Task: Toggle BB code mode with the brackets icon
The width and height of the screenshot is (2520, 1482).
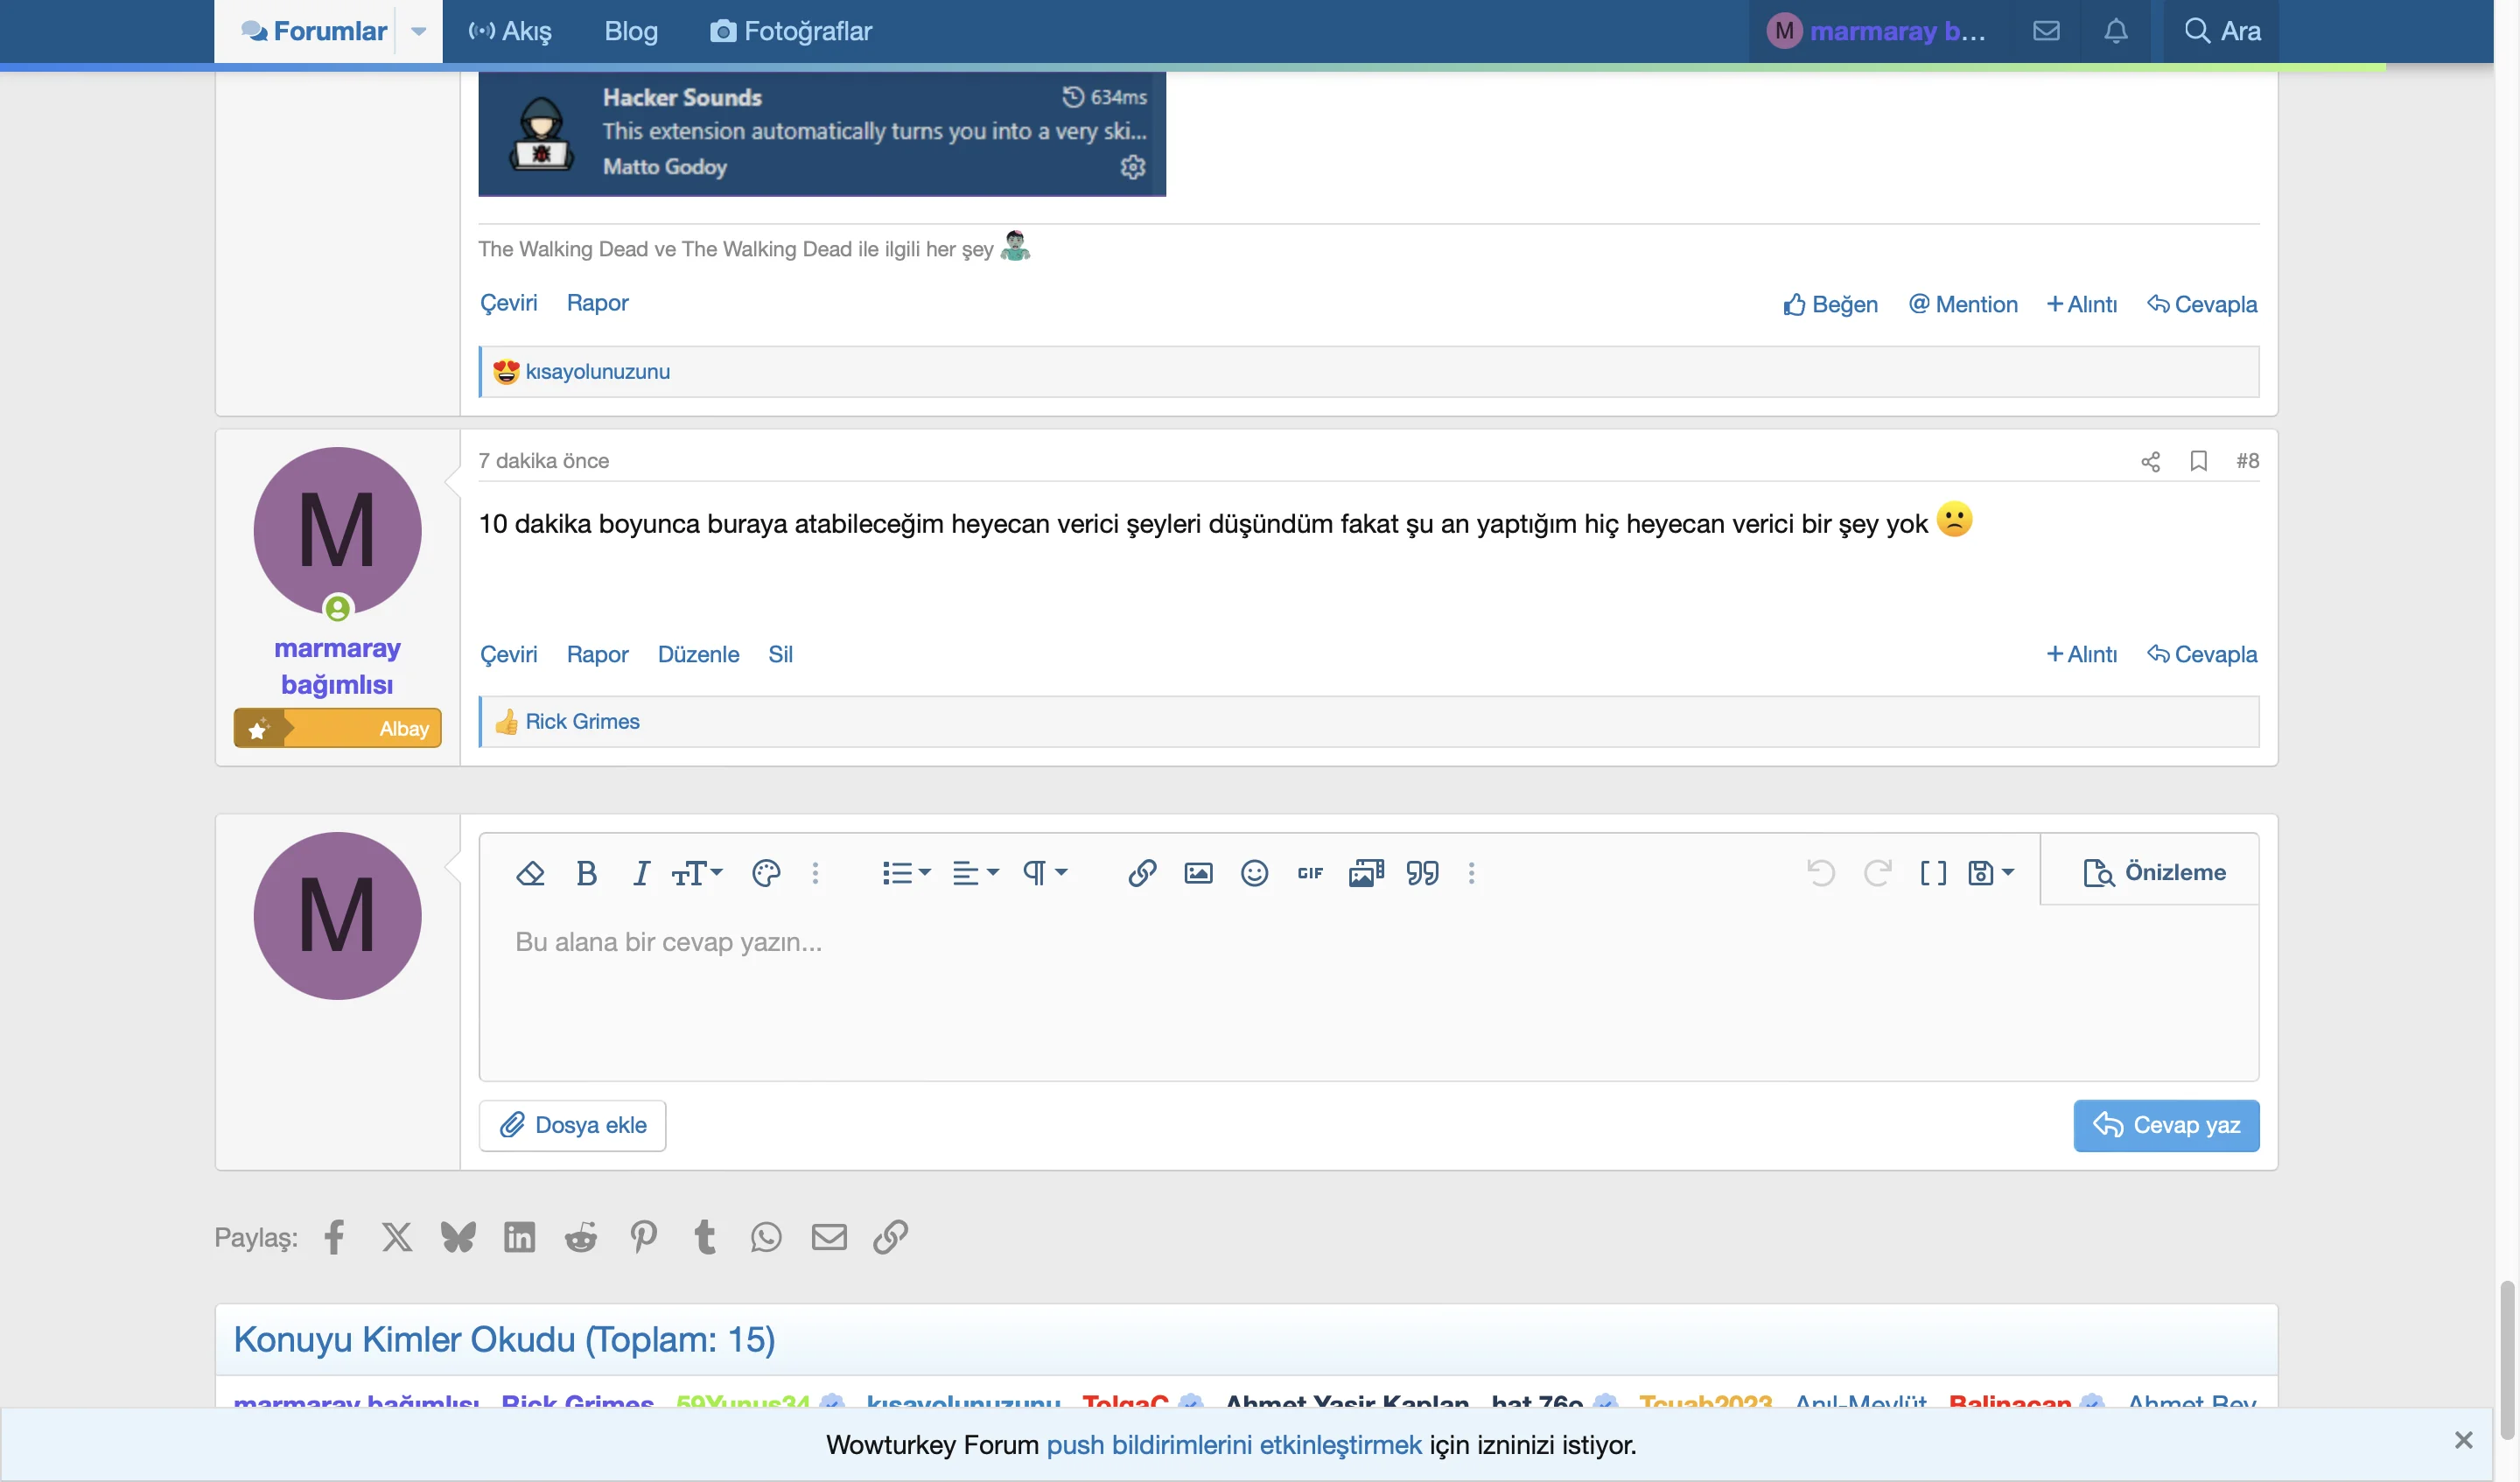Action: pos(1933,873)
